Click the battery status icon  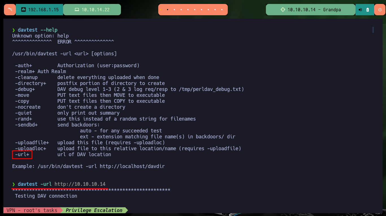tap(367, 10)
